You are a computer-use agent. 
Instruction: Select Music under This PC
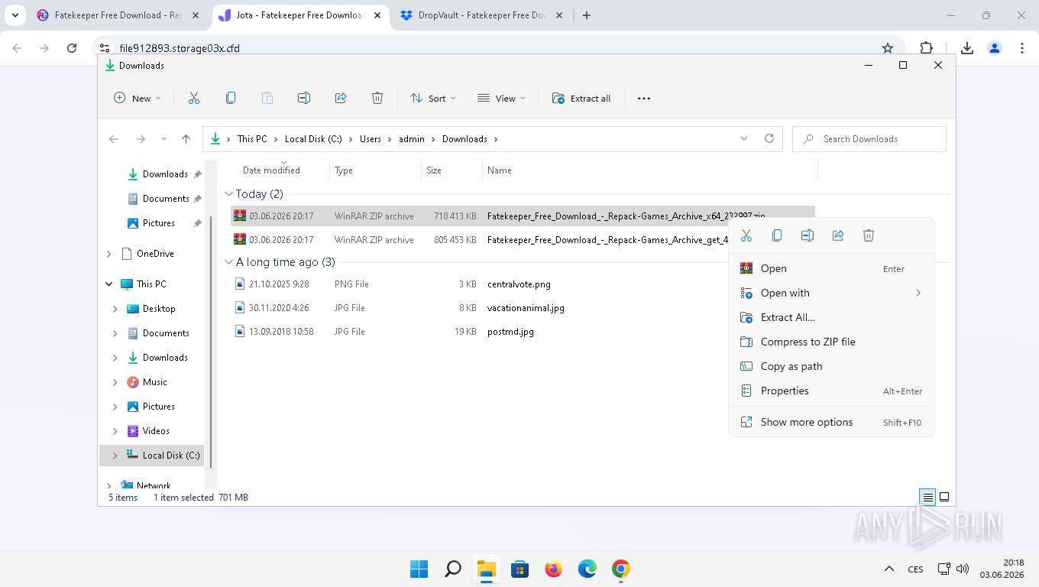click(x=155, y=382)
